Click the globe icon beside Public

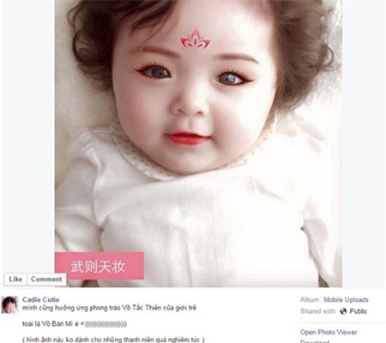pyautogui.click(x=343, y=311)
